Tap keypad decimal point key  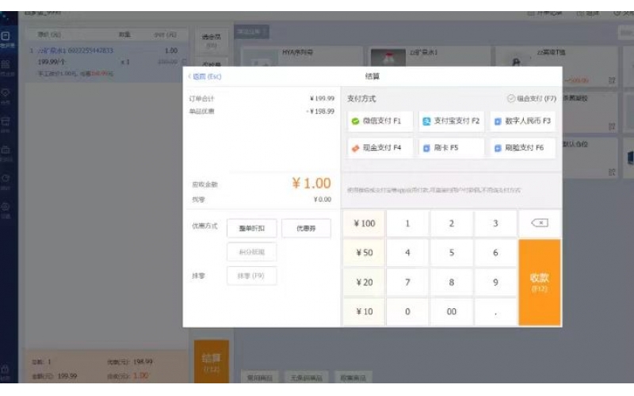(x=496, y=311)
